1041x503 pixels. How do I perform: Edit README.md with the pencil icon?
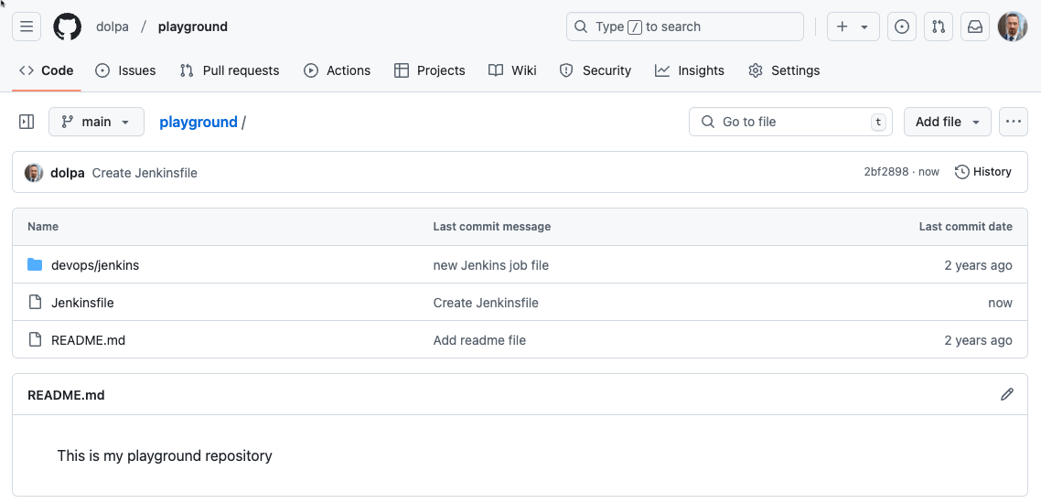coord(1007,394)
